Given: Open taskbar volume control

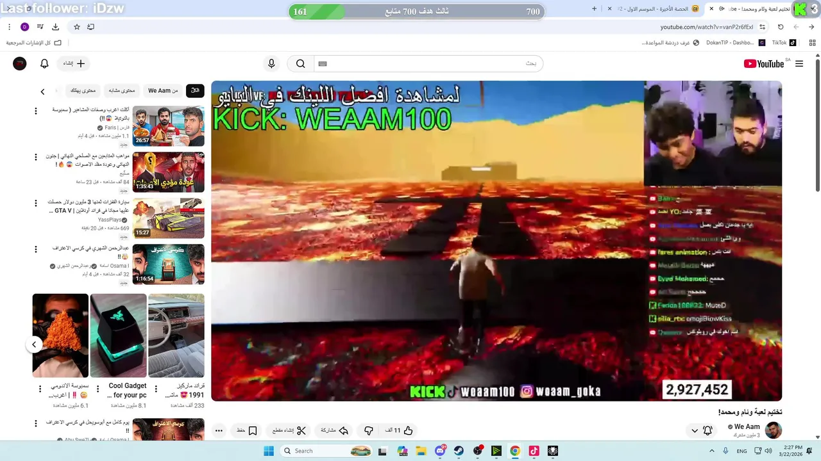Looking at the screenshot, I should pyautogui.click(x=768, y=451).
